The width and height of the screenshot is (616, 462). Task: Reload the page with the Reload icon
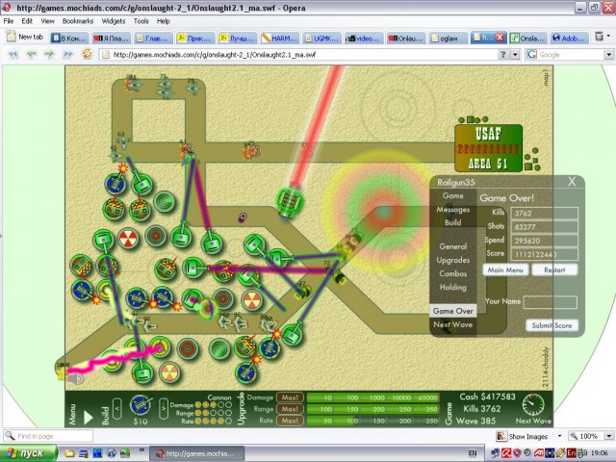(x=87, y=54)
